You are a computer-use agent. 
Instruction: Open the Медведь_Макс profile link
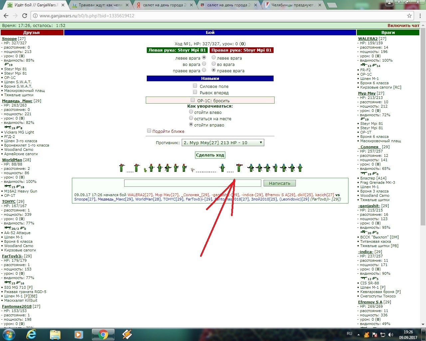[17, 101]
